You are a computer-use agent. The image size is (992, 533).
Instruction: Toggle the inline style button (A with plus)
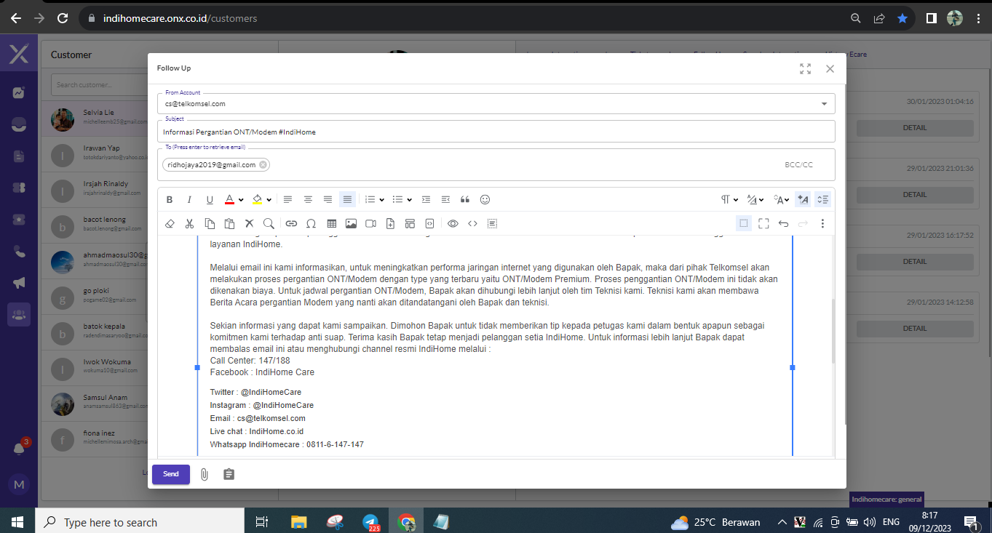point(803,199)
